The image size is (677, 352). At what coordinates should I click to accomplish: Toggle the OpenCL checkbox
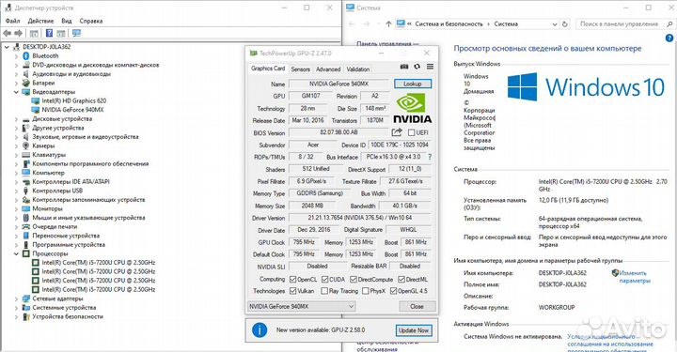tap(293, 279)
